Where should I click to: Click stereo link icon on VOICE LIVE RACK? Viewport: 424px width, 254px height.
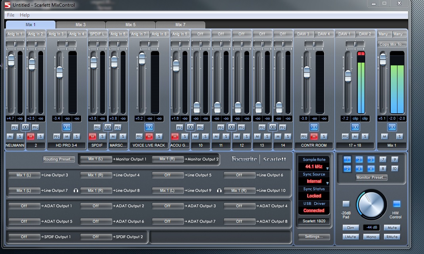click(149, 127)
